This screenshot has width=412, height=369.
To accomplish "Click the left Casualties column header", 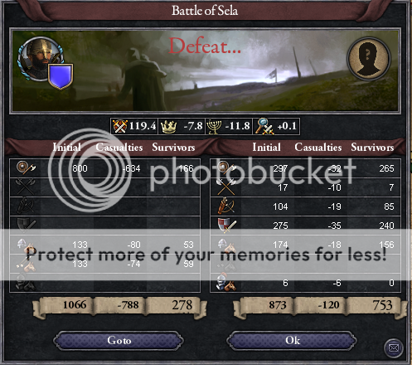I will tap(119, 148).
